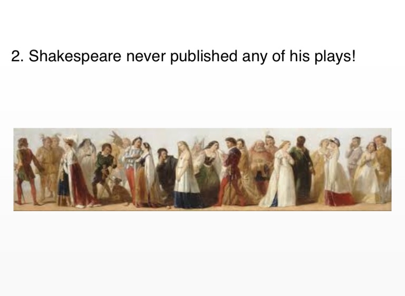The image size is (405, 296).
Task: Click the stout white-bearded man in red
Action: 261,167
